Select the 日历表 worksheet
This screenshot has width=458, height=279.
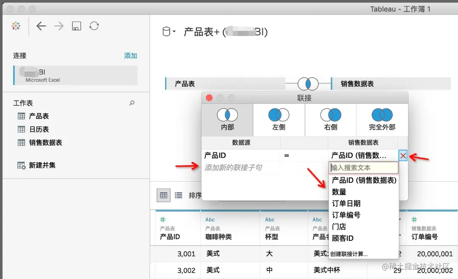(x=39, y=129)
